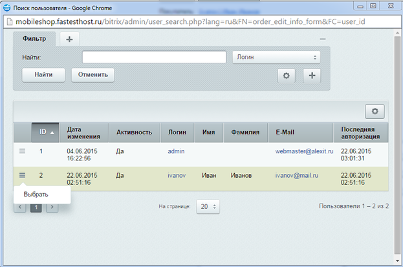Minimize the Chrome window
The width and height of the screenshot is (403, 267).
pyautogui.click(x=360, y=6)
